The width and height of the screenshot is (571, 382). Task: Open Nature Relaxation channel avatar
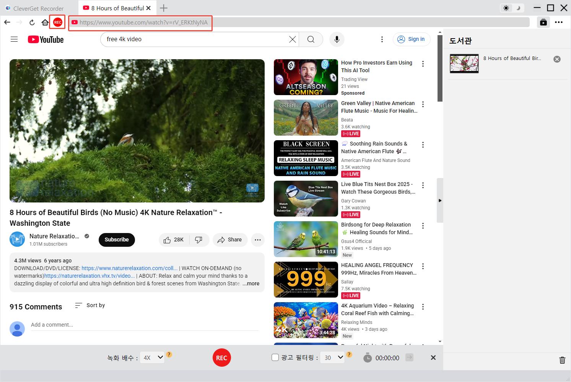coord(17,239)
